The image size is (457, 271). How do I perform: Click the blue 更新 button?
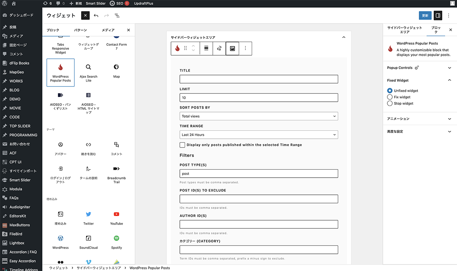425,16
